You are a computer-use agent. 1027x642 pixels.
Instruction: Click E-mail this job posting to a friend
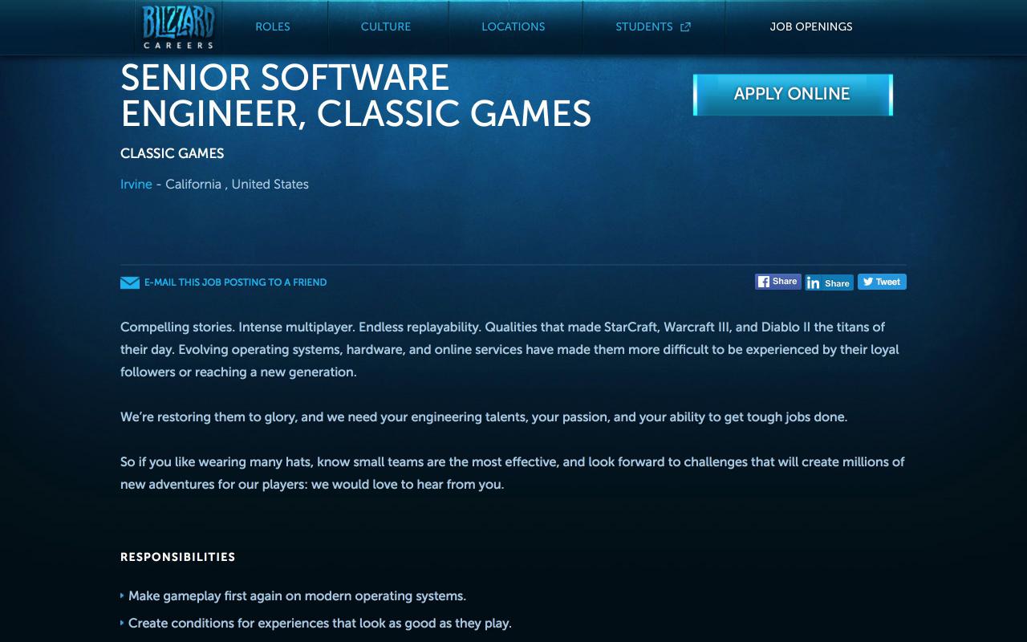point(235,282)
